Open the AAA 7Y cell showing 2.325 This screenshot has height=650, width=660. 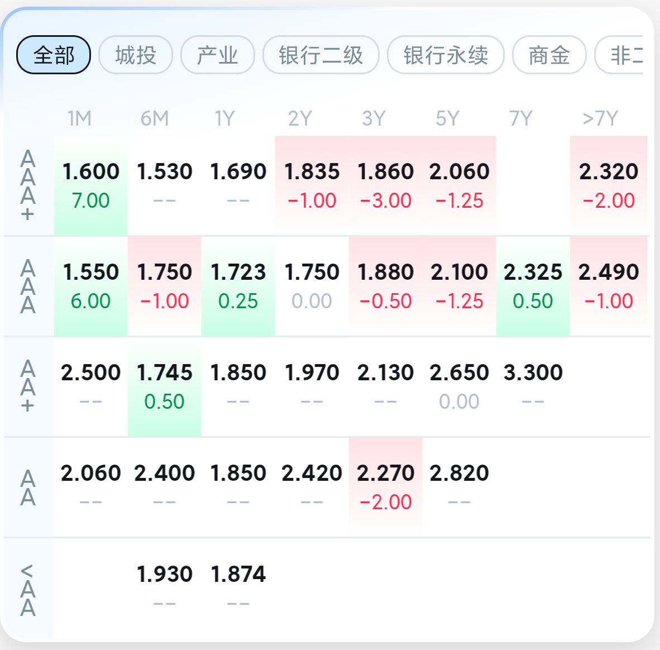pyautogui.click(x=533, y=286)
